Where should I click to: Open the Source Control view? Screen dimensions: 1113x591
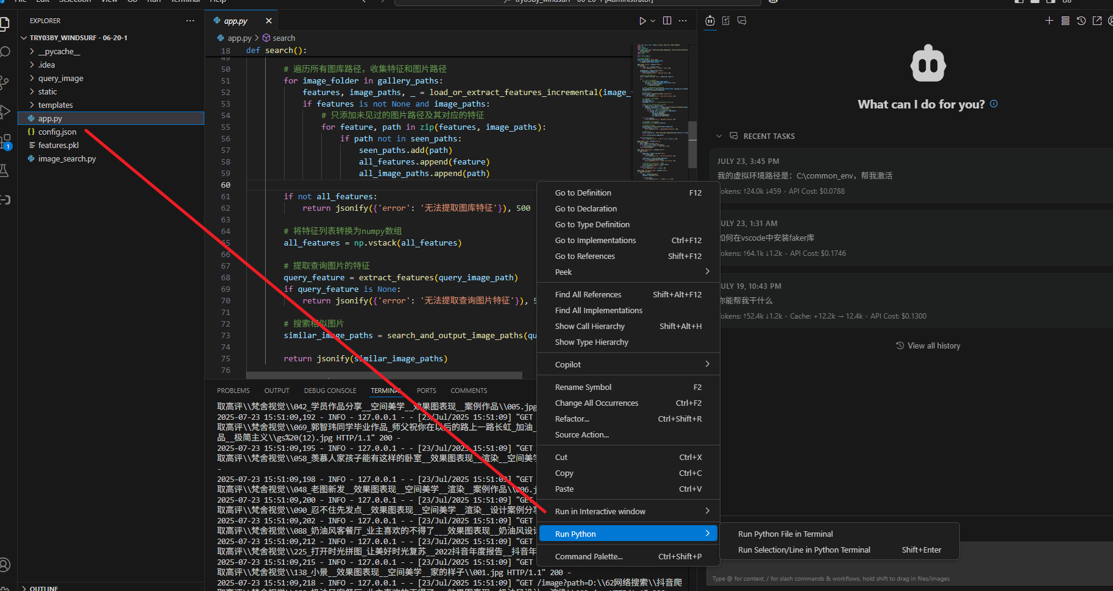pyautogui.click(x=4, y=82)
